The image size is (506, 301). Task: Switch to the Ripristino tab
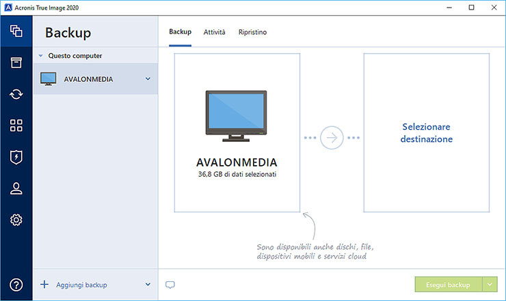coord(252,32)
